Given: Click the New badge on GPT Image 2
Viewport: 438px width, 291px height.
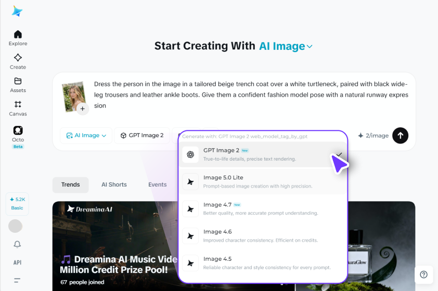Looking at the screenshot, I should [x=245, y=151].
